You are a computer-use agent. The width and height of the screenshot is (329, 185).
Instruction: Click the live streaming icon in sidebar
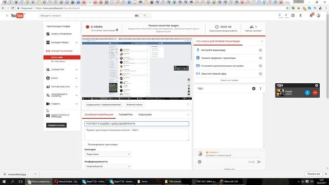[48, 51]
